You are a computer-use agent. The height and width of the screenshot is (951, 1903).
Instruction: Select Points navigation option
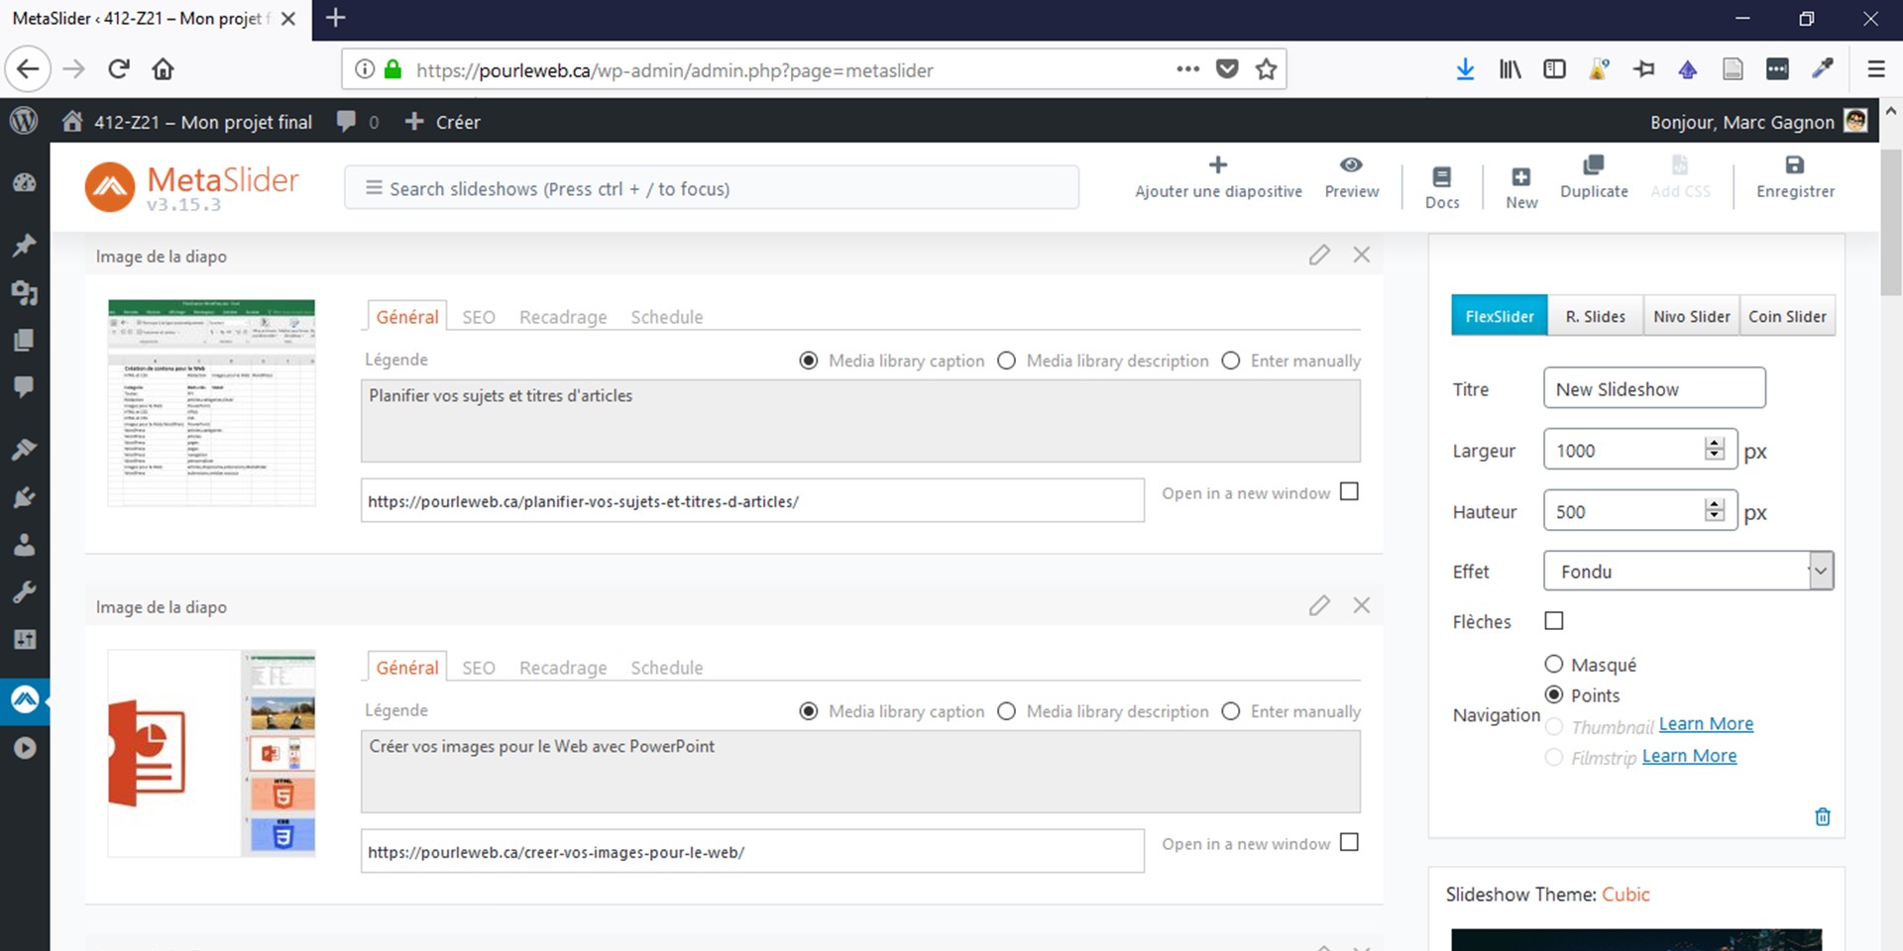(x=1554, y=694)
